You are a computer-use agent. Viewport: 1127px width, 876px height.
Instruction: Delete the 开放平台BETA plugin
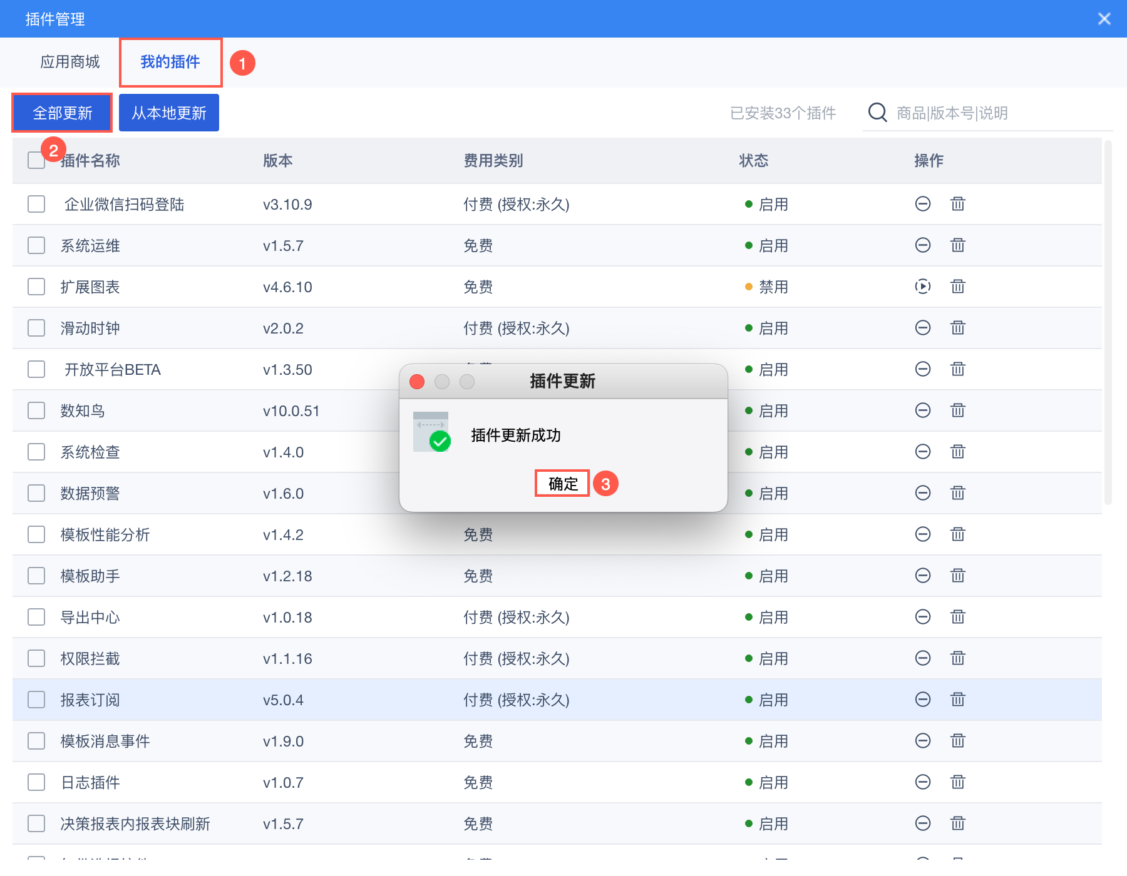point(958,369)
